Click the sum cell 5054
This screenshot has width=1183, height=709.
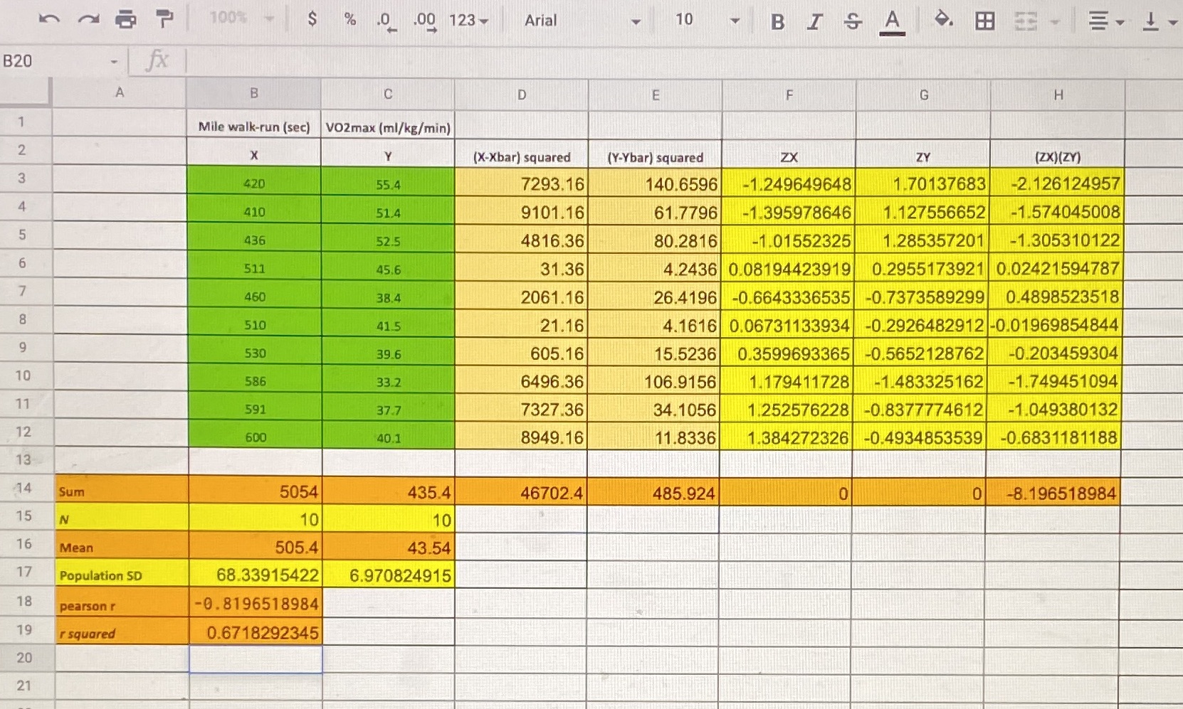click(x=255, y=491)
